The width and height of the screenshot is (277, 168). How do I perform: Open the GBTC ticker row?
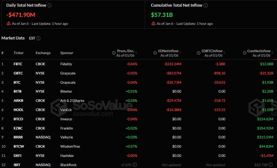pyautogui.click(x=18, y=73)
